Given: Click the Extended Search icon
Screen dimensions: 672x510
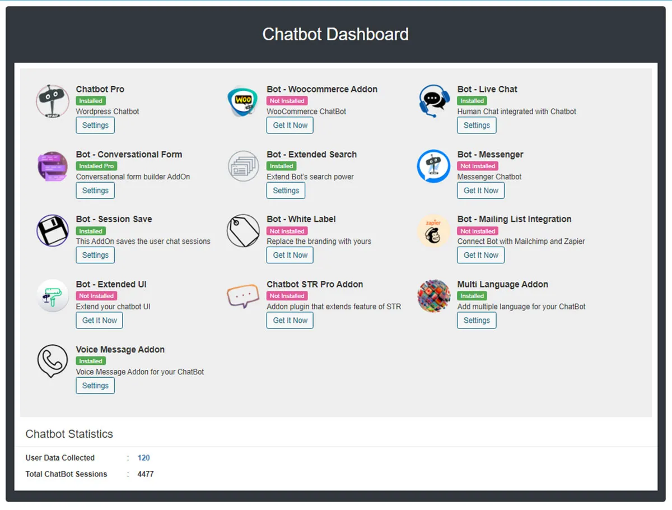Looking at the screenshot, I should coord(243,166).
